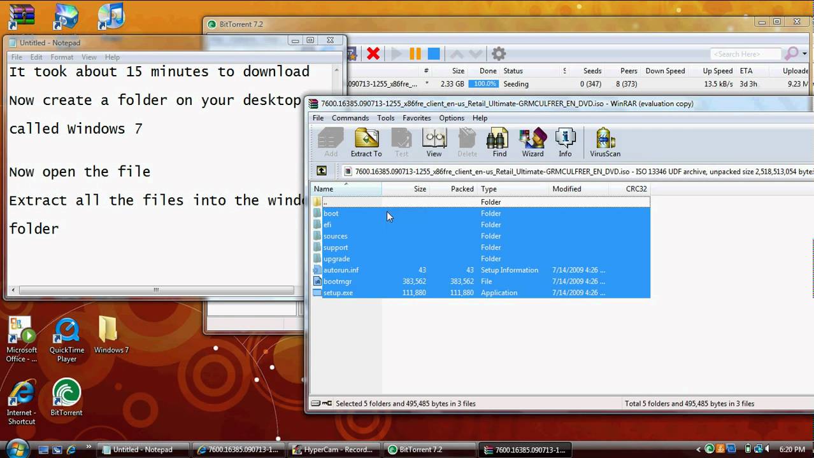Viewport: 814px width, 458px height.
Task: Move torrent up in BitTorrent queue
Action: [x=456, y=54]
